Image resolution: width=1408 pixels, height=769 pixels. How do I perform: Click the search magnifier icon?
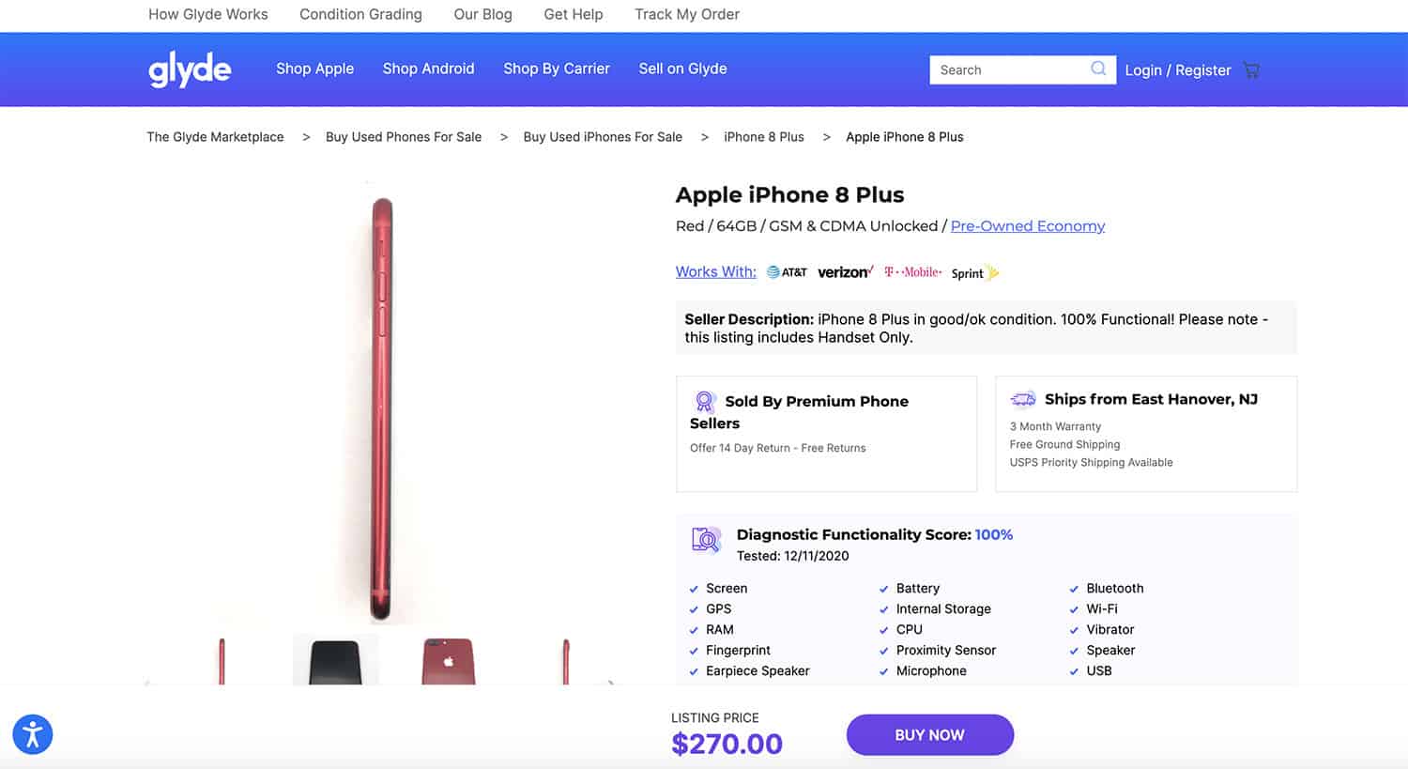coord(1096,69)
